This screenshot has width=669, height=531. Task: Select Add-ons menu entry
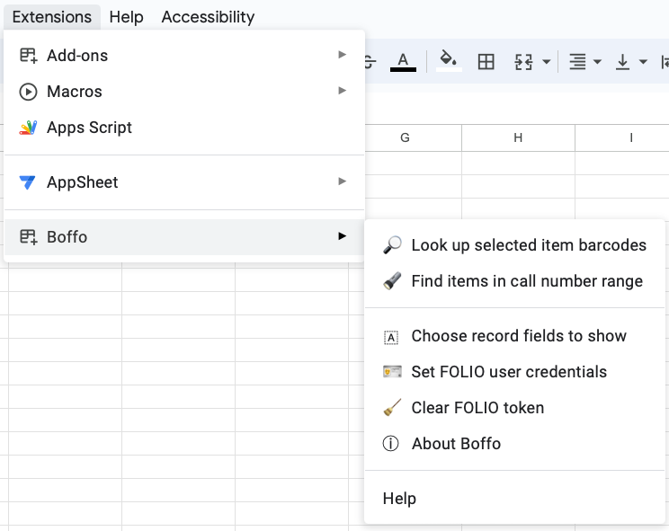click(184, 56)
